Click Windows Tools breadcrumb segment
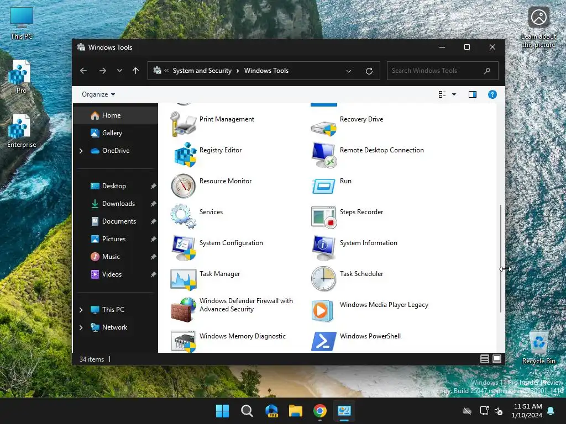Image resolution: width=566 pixels, height=424 pixels. point(266,71)
